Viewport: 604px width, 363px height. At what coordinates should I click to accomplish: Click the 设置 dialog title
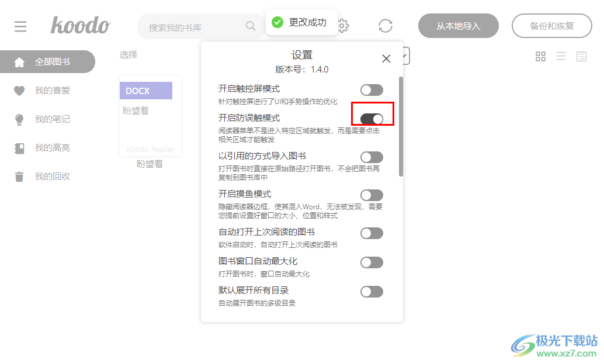click(x=301, y=55)
